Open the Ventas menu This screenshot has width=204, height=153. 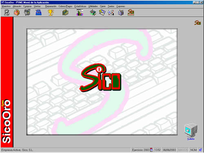(37, 6)
